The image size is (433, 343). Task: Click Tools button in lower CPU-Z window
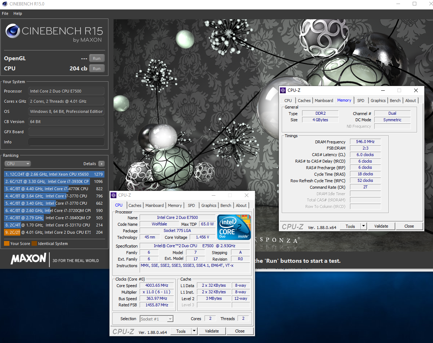coord(181,331)
